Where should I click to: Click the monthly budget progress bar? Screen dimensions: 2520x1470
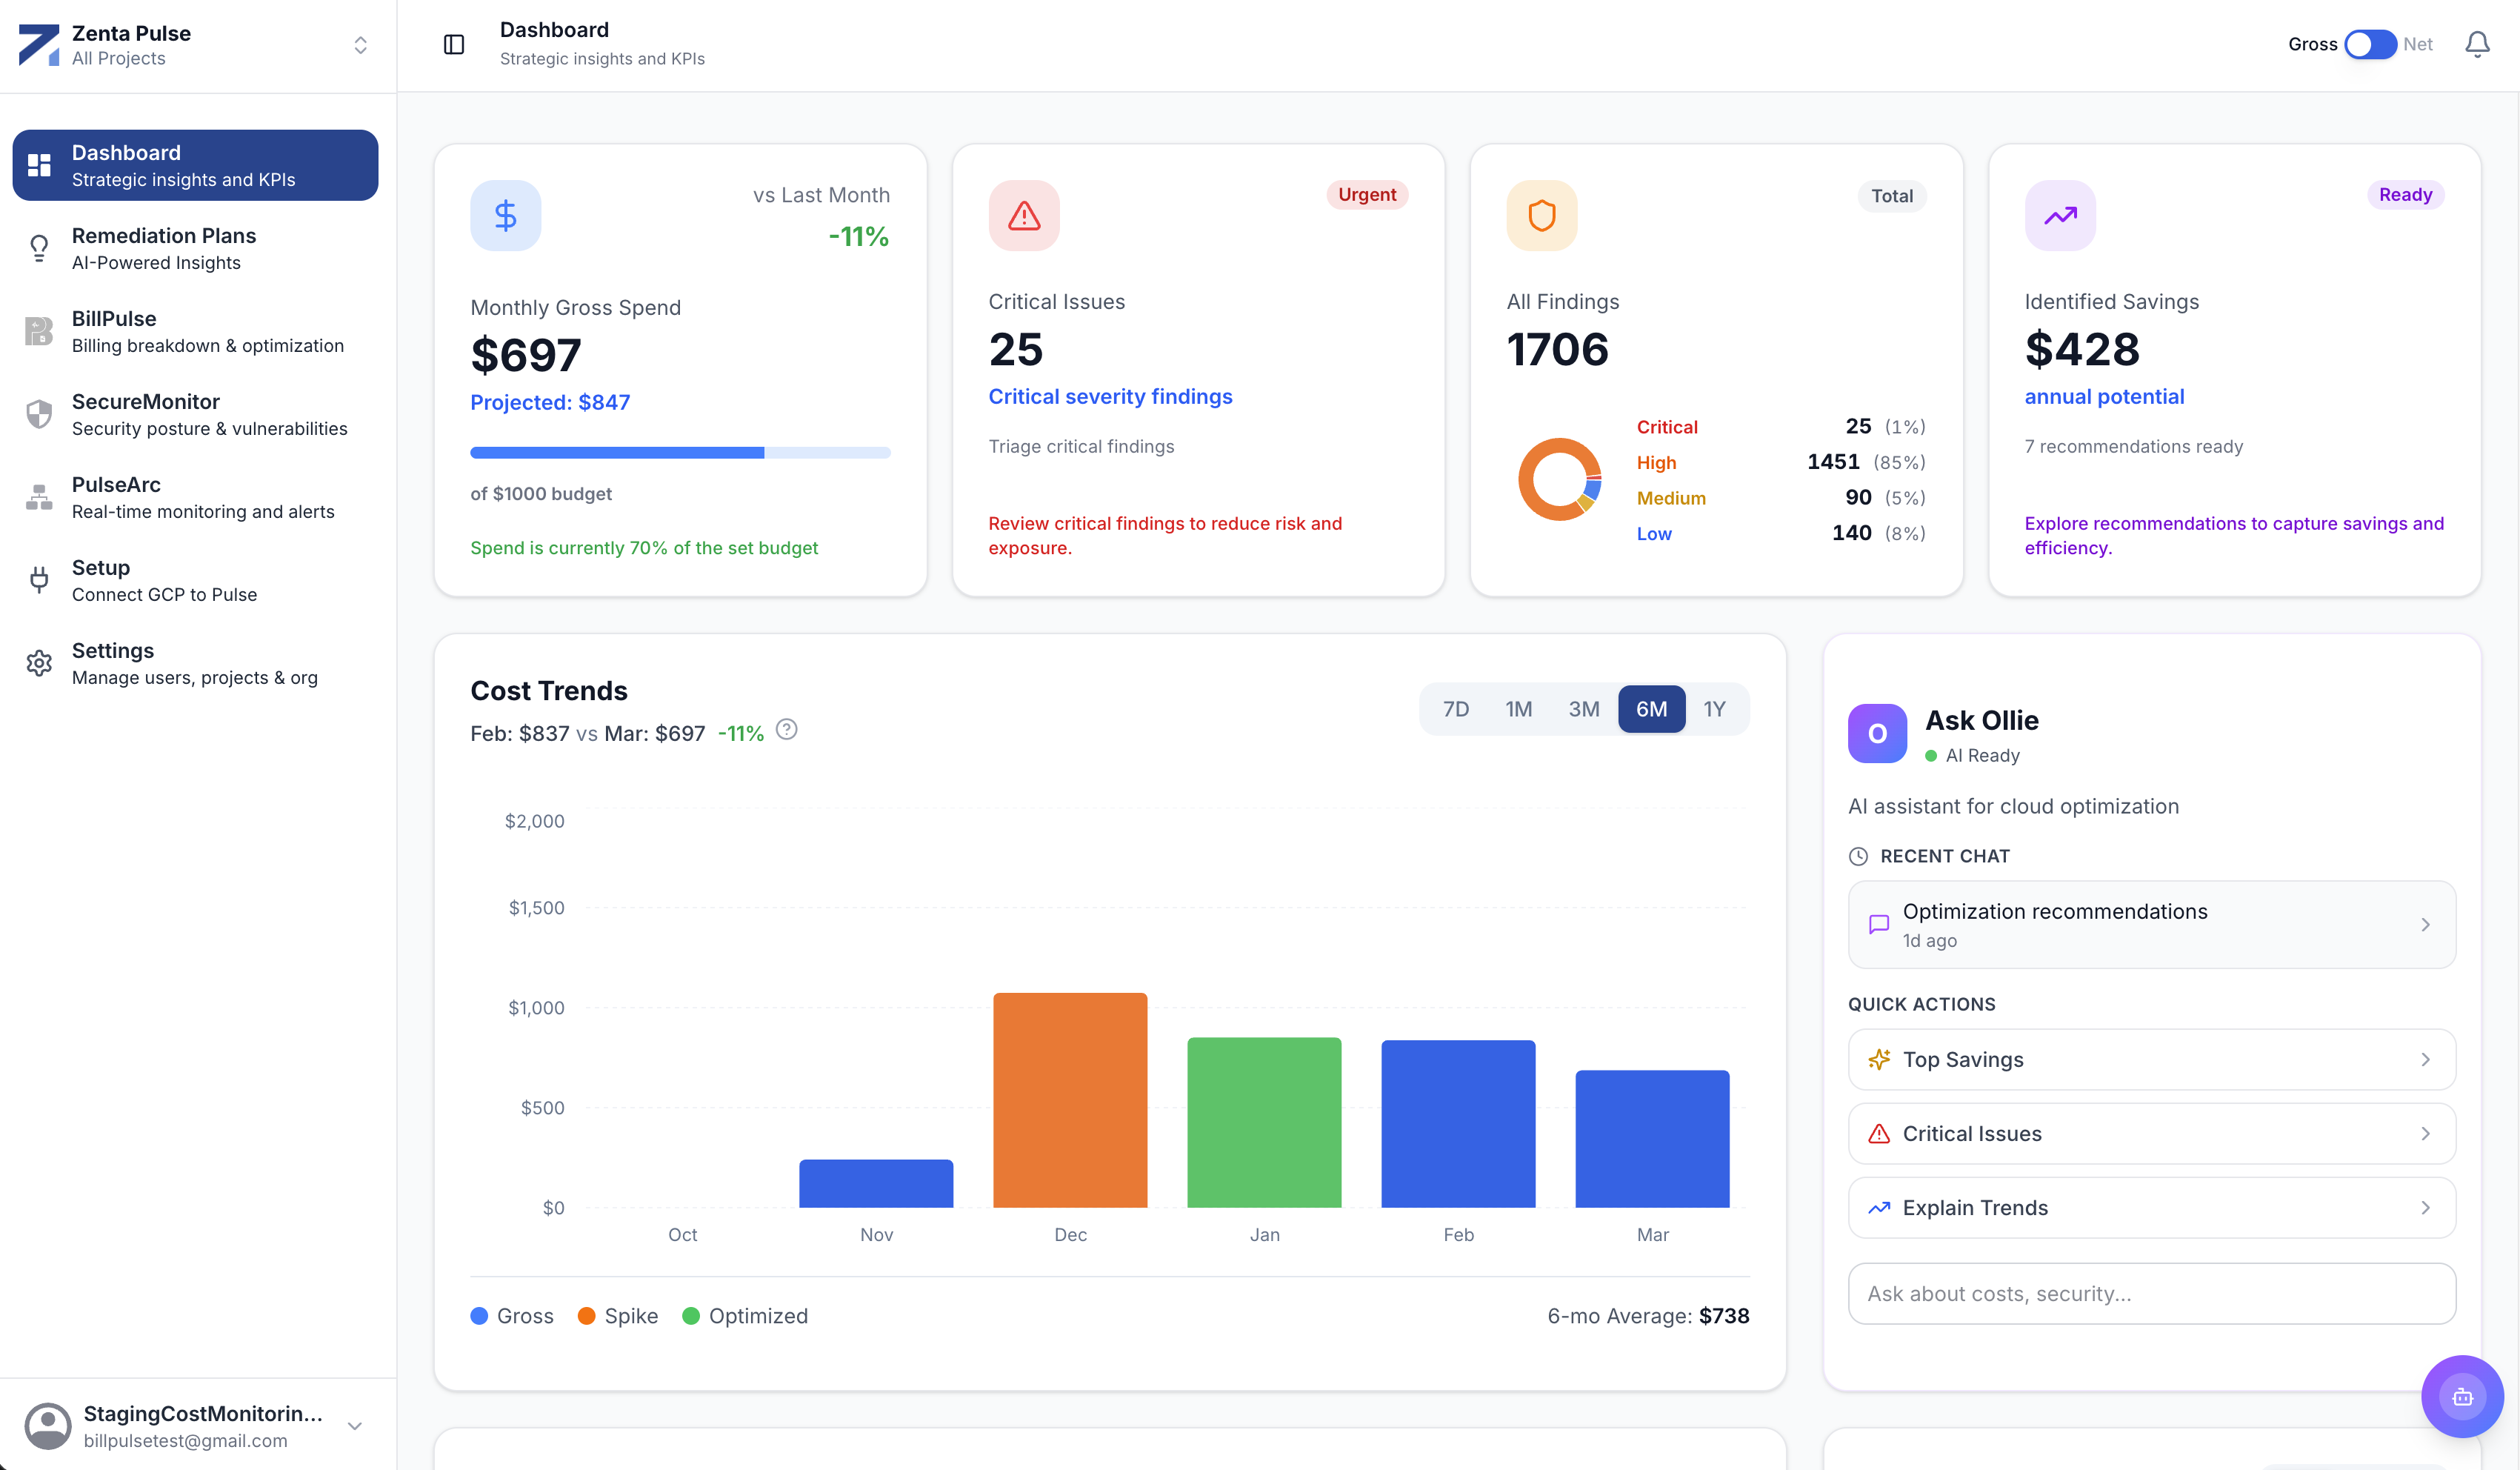pyautogui.click(x=680, y=453)
